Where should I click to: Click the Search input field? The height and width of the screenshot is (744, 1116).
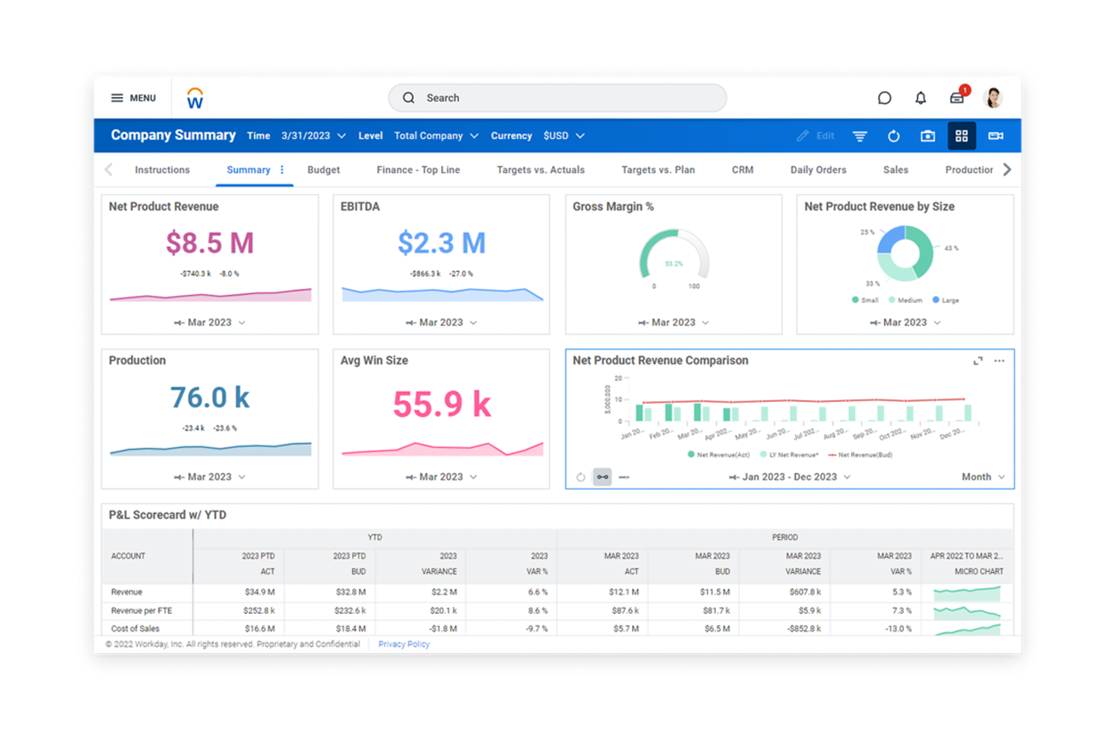(556, 98)
